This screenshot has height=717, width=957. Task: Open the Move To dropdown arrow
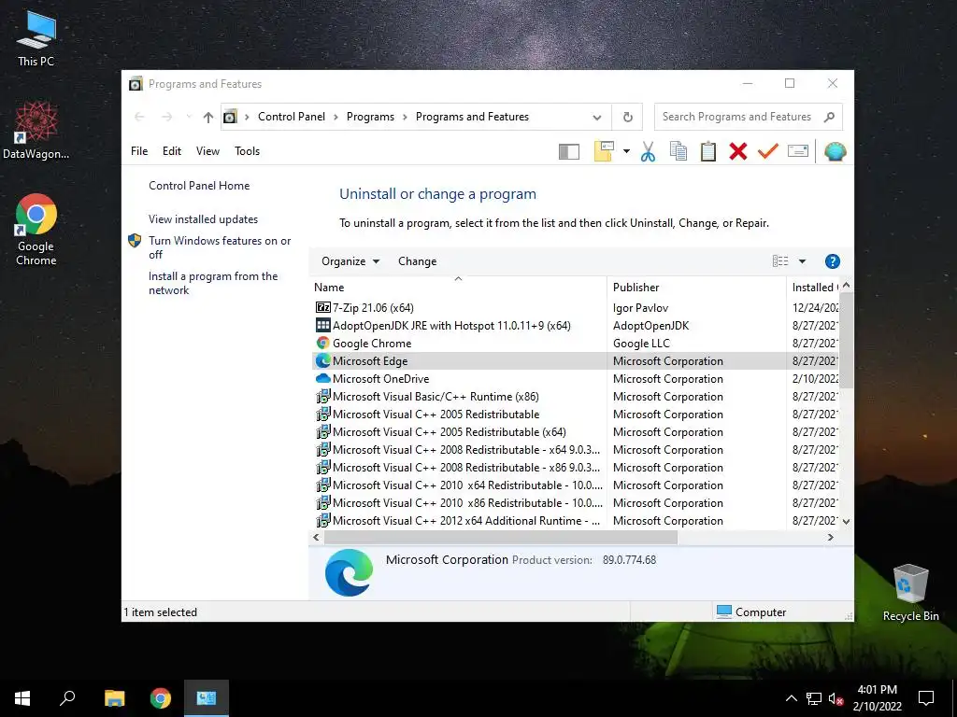pos(626,151)
